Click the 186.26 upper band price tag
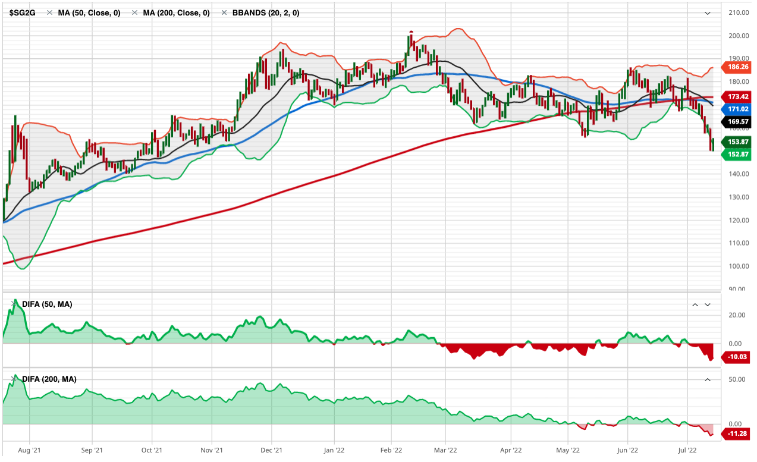This screenshot has width=757, height=462. (x=737, y=68)
